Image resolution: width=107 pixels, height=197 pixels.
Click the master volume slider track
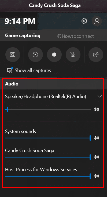(x=48, y=110)
